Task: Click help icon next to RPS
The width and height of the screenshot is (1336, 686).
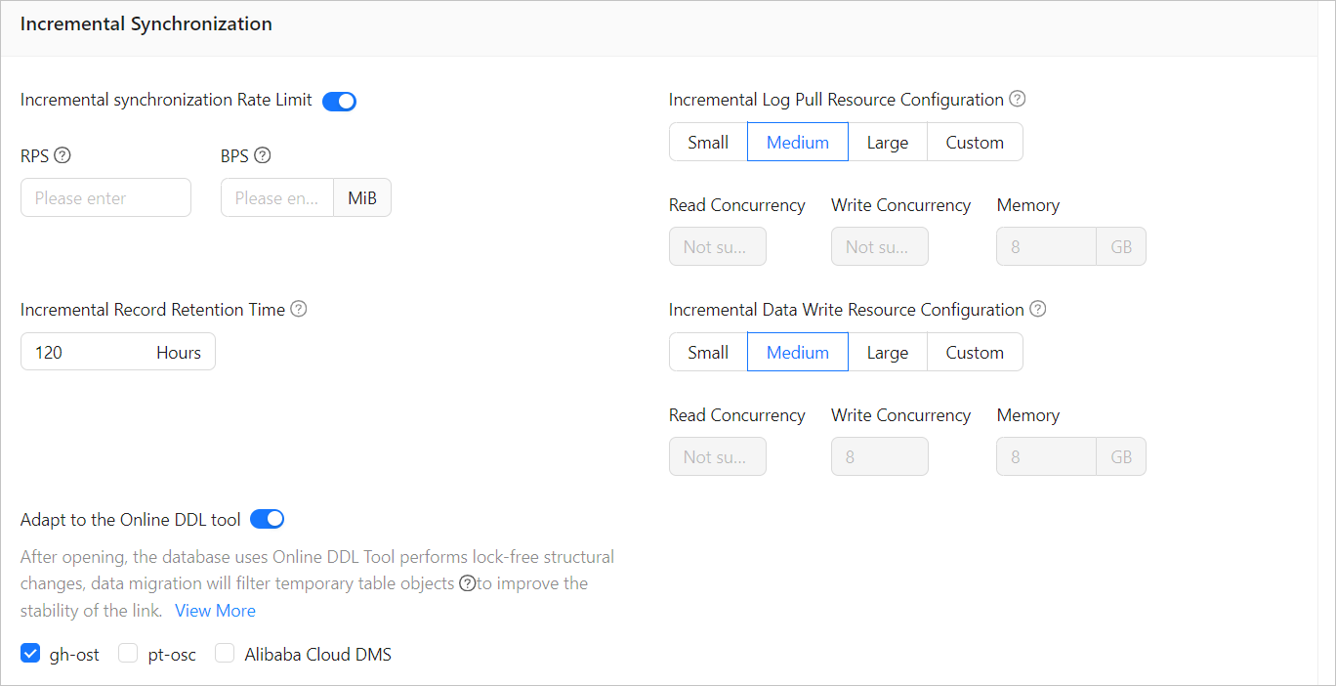Action: (x=63, y=155)
